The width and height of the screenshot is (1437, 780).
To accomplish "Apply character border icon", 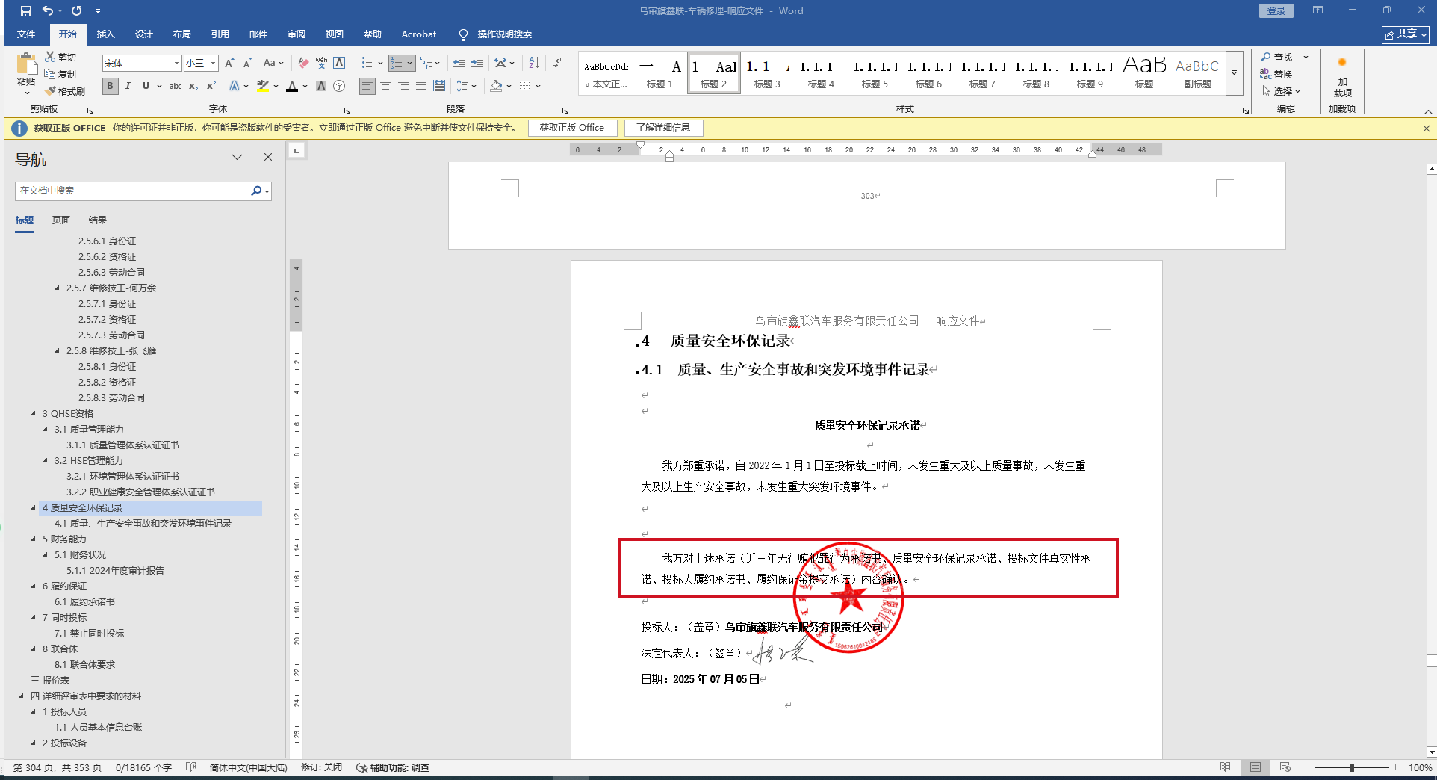I will [x=339, y=63].
